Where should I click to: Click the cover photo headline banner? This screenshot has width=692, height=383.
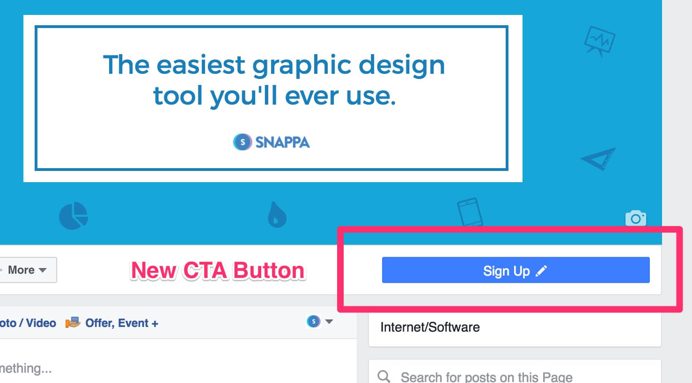pos(273,80)
